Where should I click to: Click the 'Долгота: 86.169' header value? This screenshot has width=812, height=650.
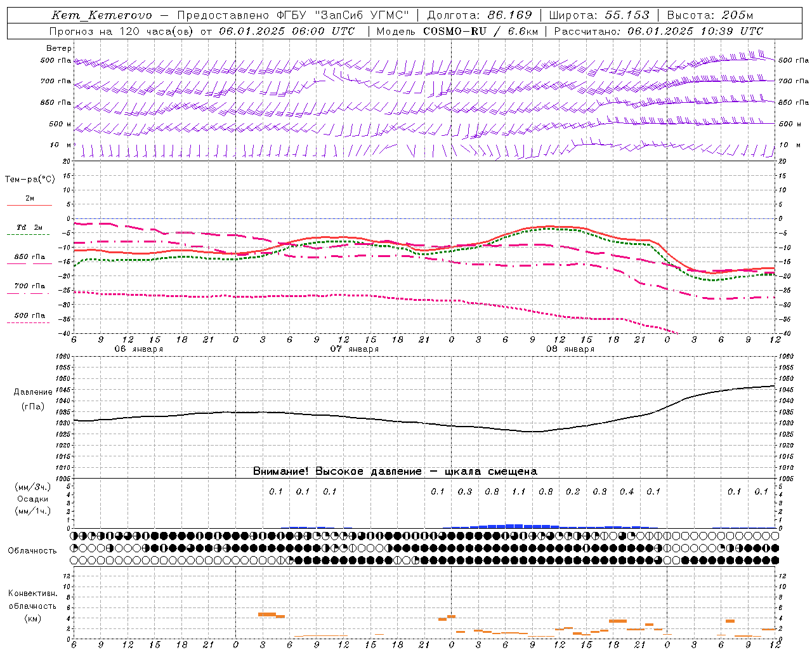(480, 15)
